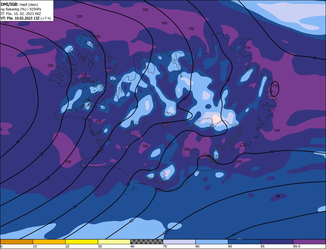Click the light blue 80–90 legend swatch

click(x=212, y=242)
